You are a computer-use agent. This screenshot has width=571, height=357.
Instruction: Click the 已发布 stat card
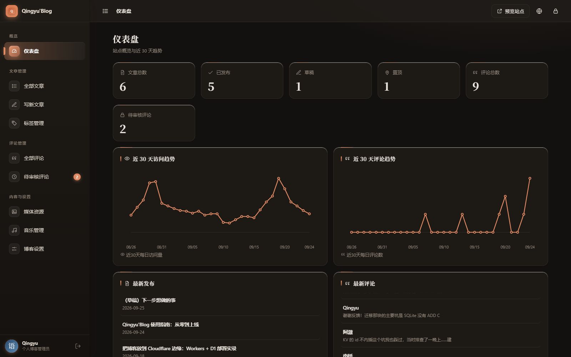tap(242, 81)
